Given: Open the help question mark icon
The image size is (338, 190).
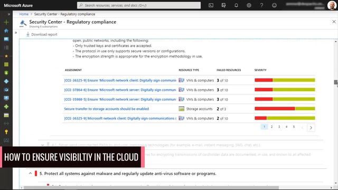Looking at the screenshot, I should tap(261, 5).
